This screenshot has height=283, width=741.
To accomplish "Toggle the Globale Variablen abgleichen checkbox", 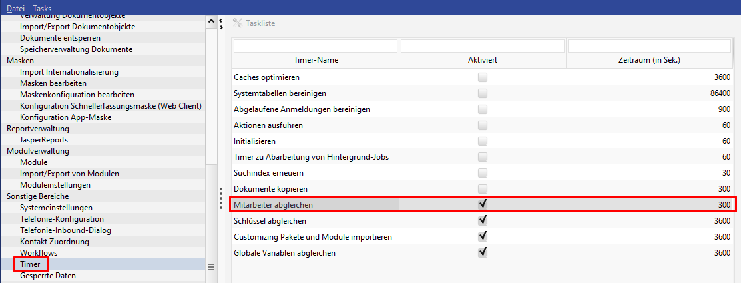I will pyautogui.click(x=483, y=253).
